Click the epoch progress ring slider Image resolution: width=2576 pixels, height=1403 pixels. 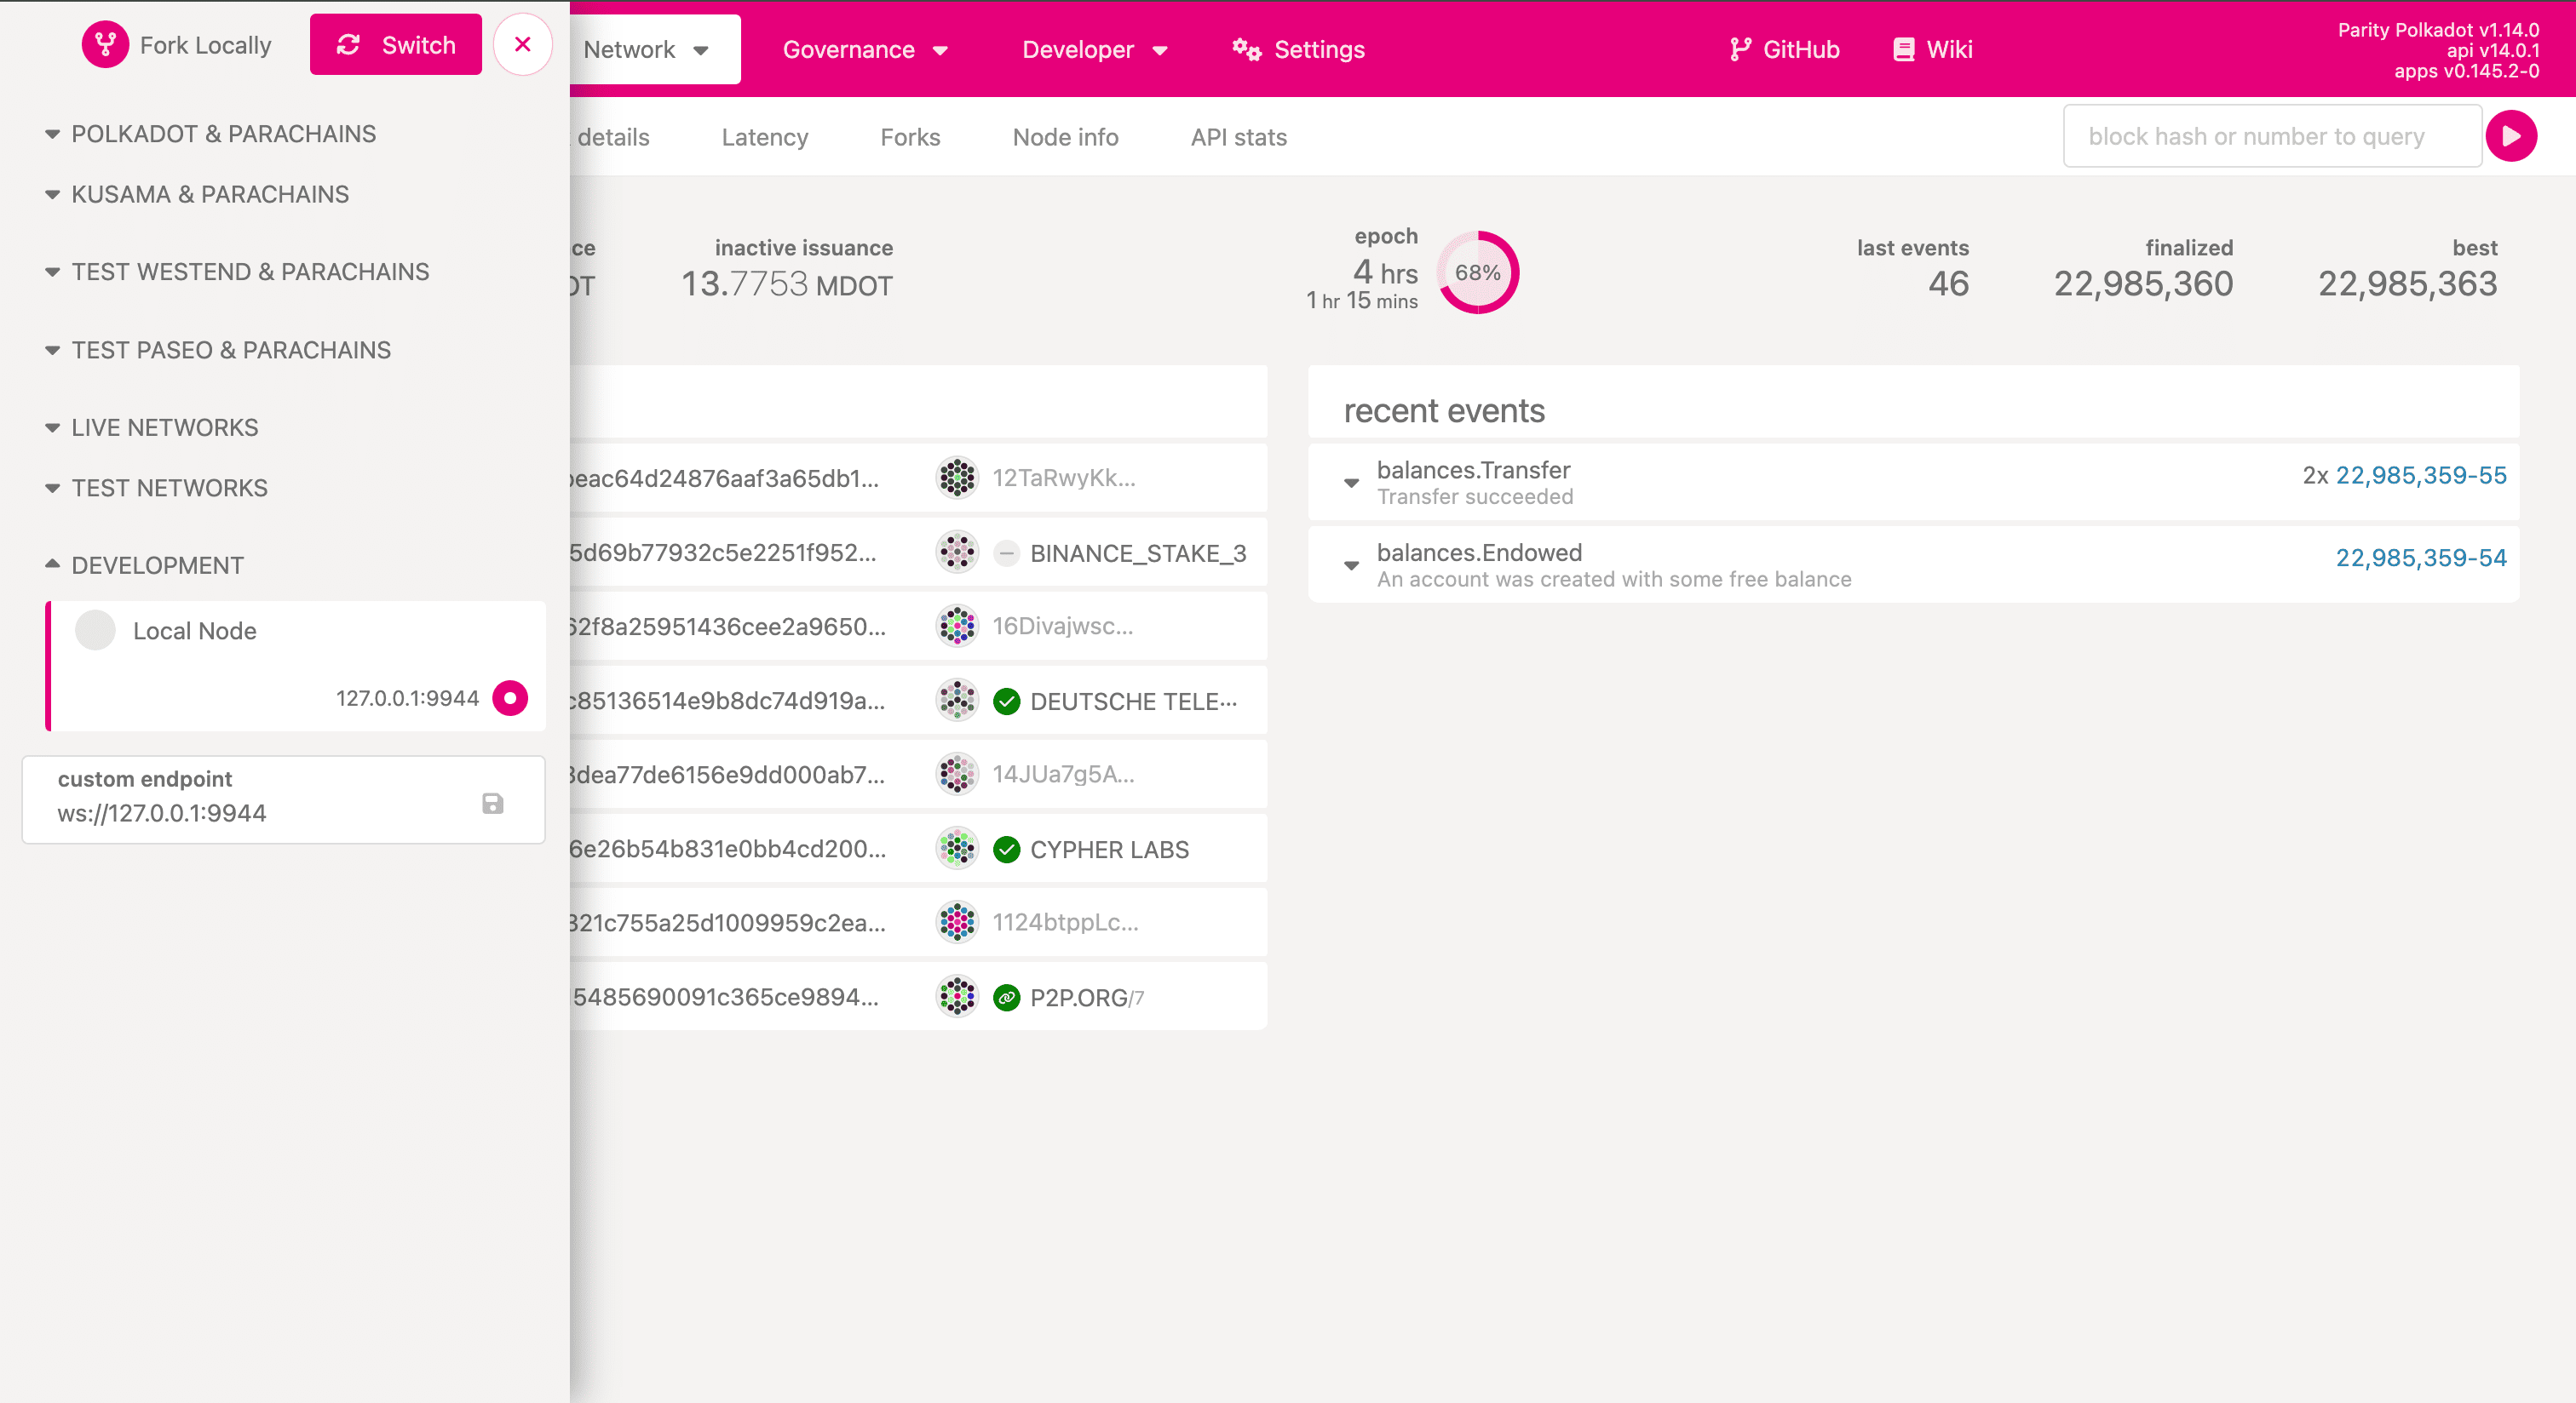(1478, 270)
